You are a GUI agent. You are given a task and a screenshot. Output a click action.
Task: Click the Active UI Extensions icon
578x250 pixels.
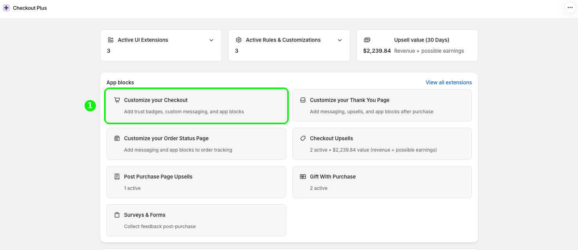111,40
